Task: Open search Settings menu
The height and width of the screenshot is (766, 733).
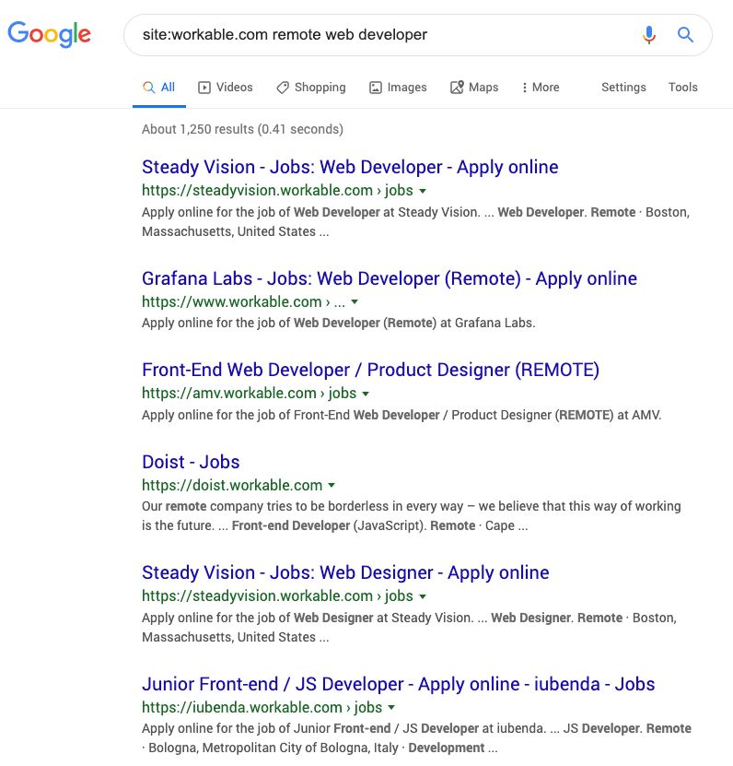Action: click(623, 88)
